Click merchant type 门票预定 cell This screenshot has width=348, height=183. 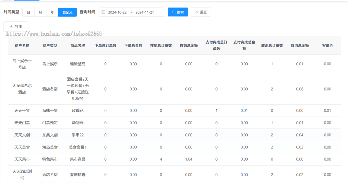[x=50, y=123]
